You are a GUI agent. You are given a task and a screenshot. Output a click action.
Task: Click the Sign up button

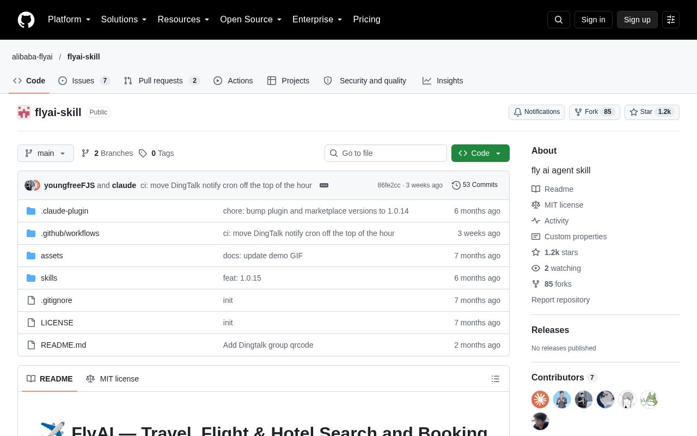point(637,20)
